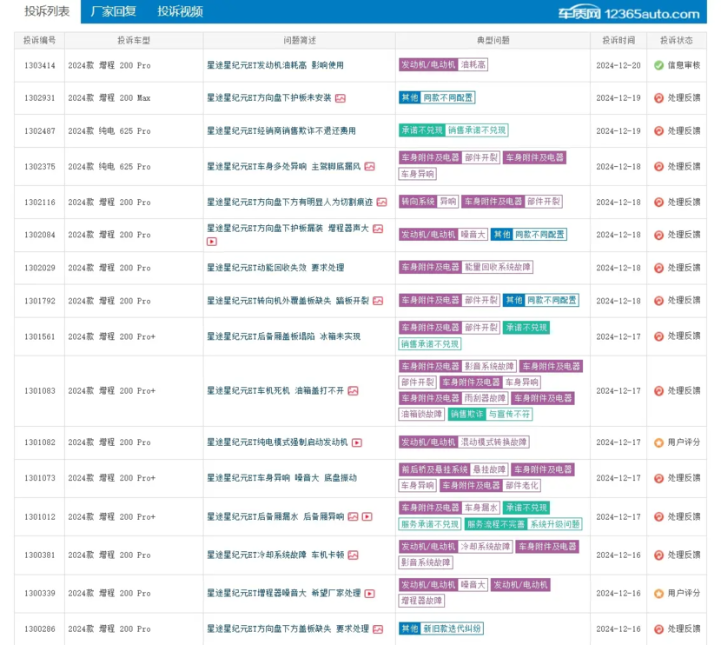Click the 冷却系统故障 tag
Image resolution: width=721 pixels, height=645 pixels.
pos(486,547)
